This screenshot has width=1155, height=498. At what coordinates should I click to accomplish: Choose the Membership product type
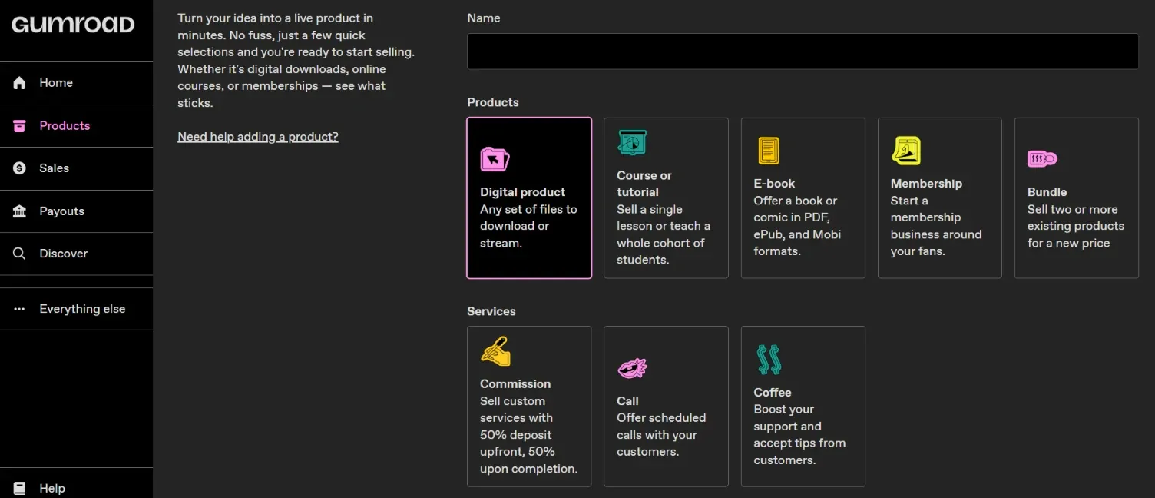(940, 198)
